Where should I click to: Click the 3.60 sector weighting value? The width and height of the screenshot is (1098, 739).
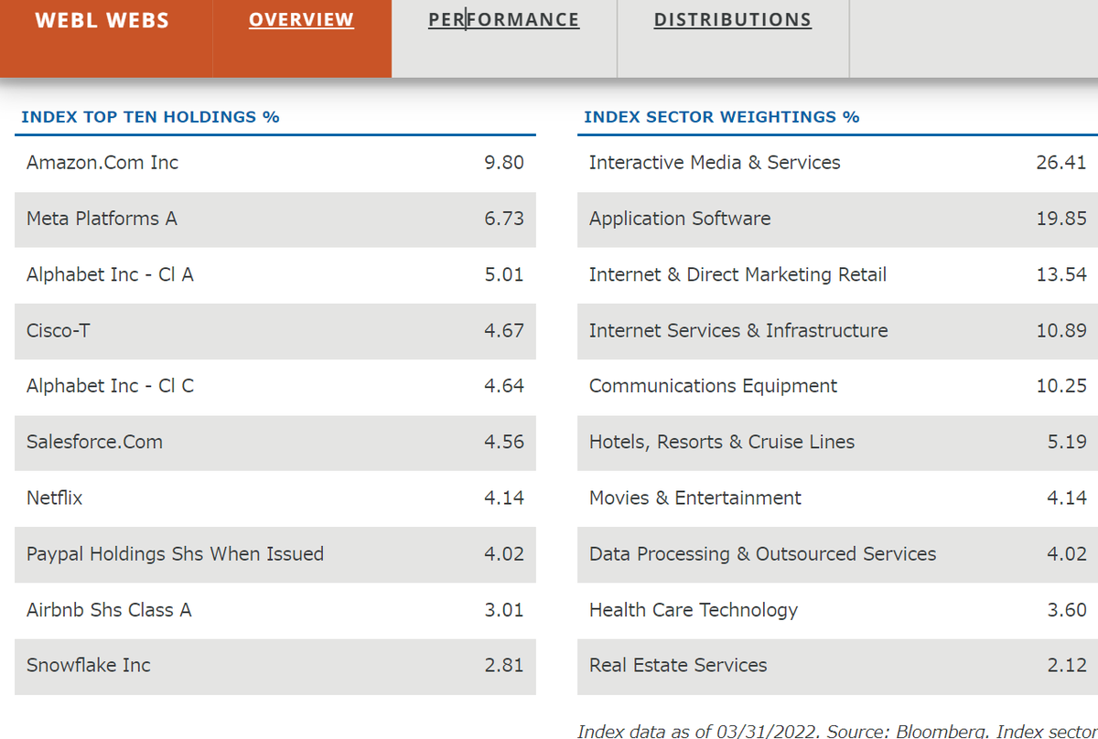tap(1067, 609)
